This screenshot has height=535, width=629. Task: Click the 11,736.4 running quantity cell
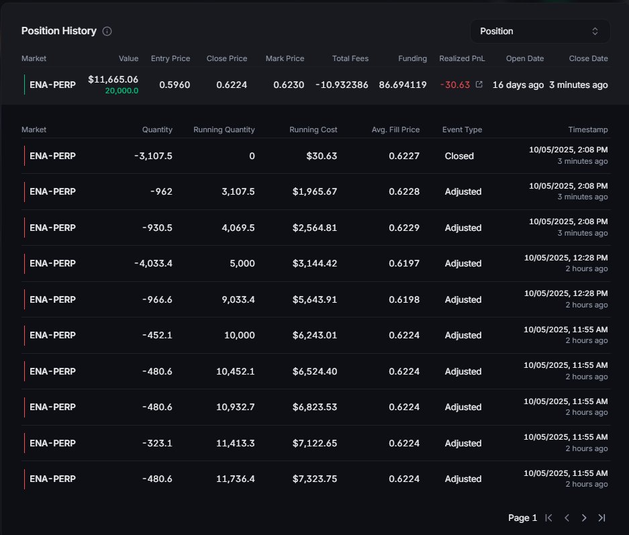coord(236,479)
